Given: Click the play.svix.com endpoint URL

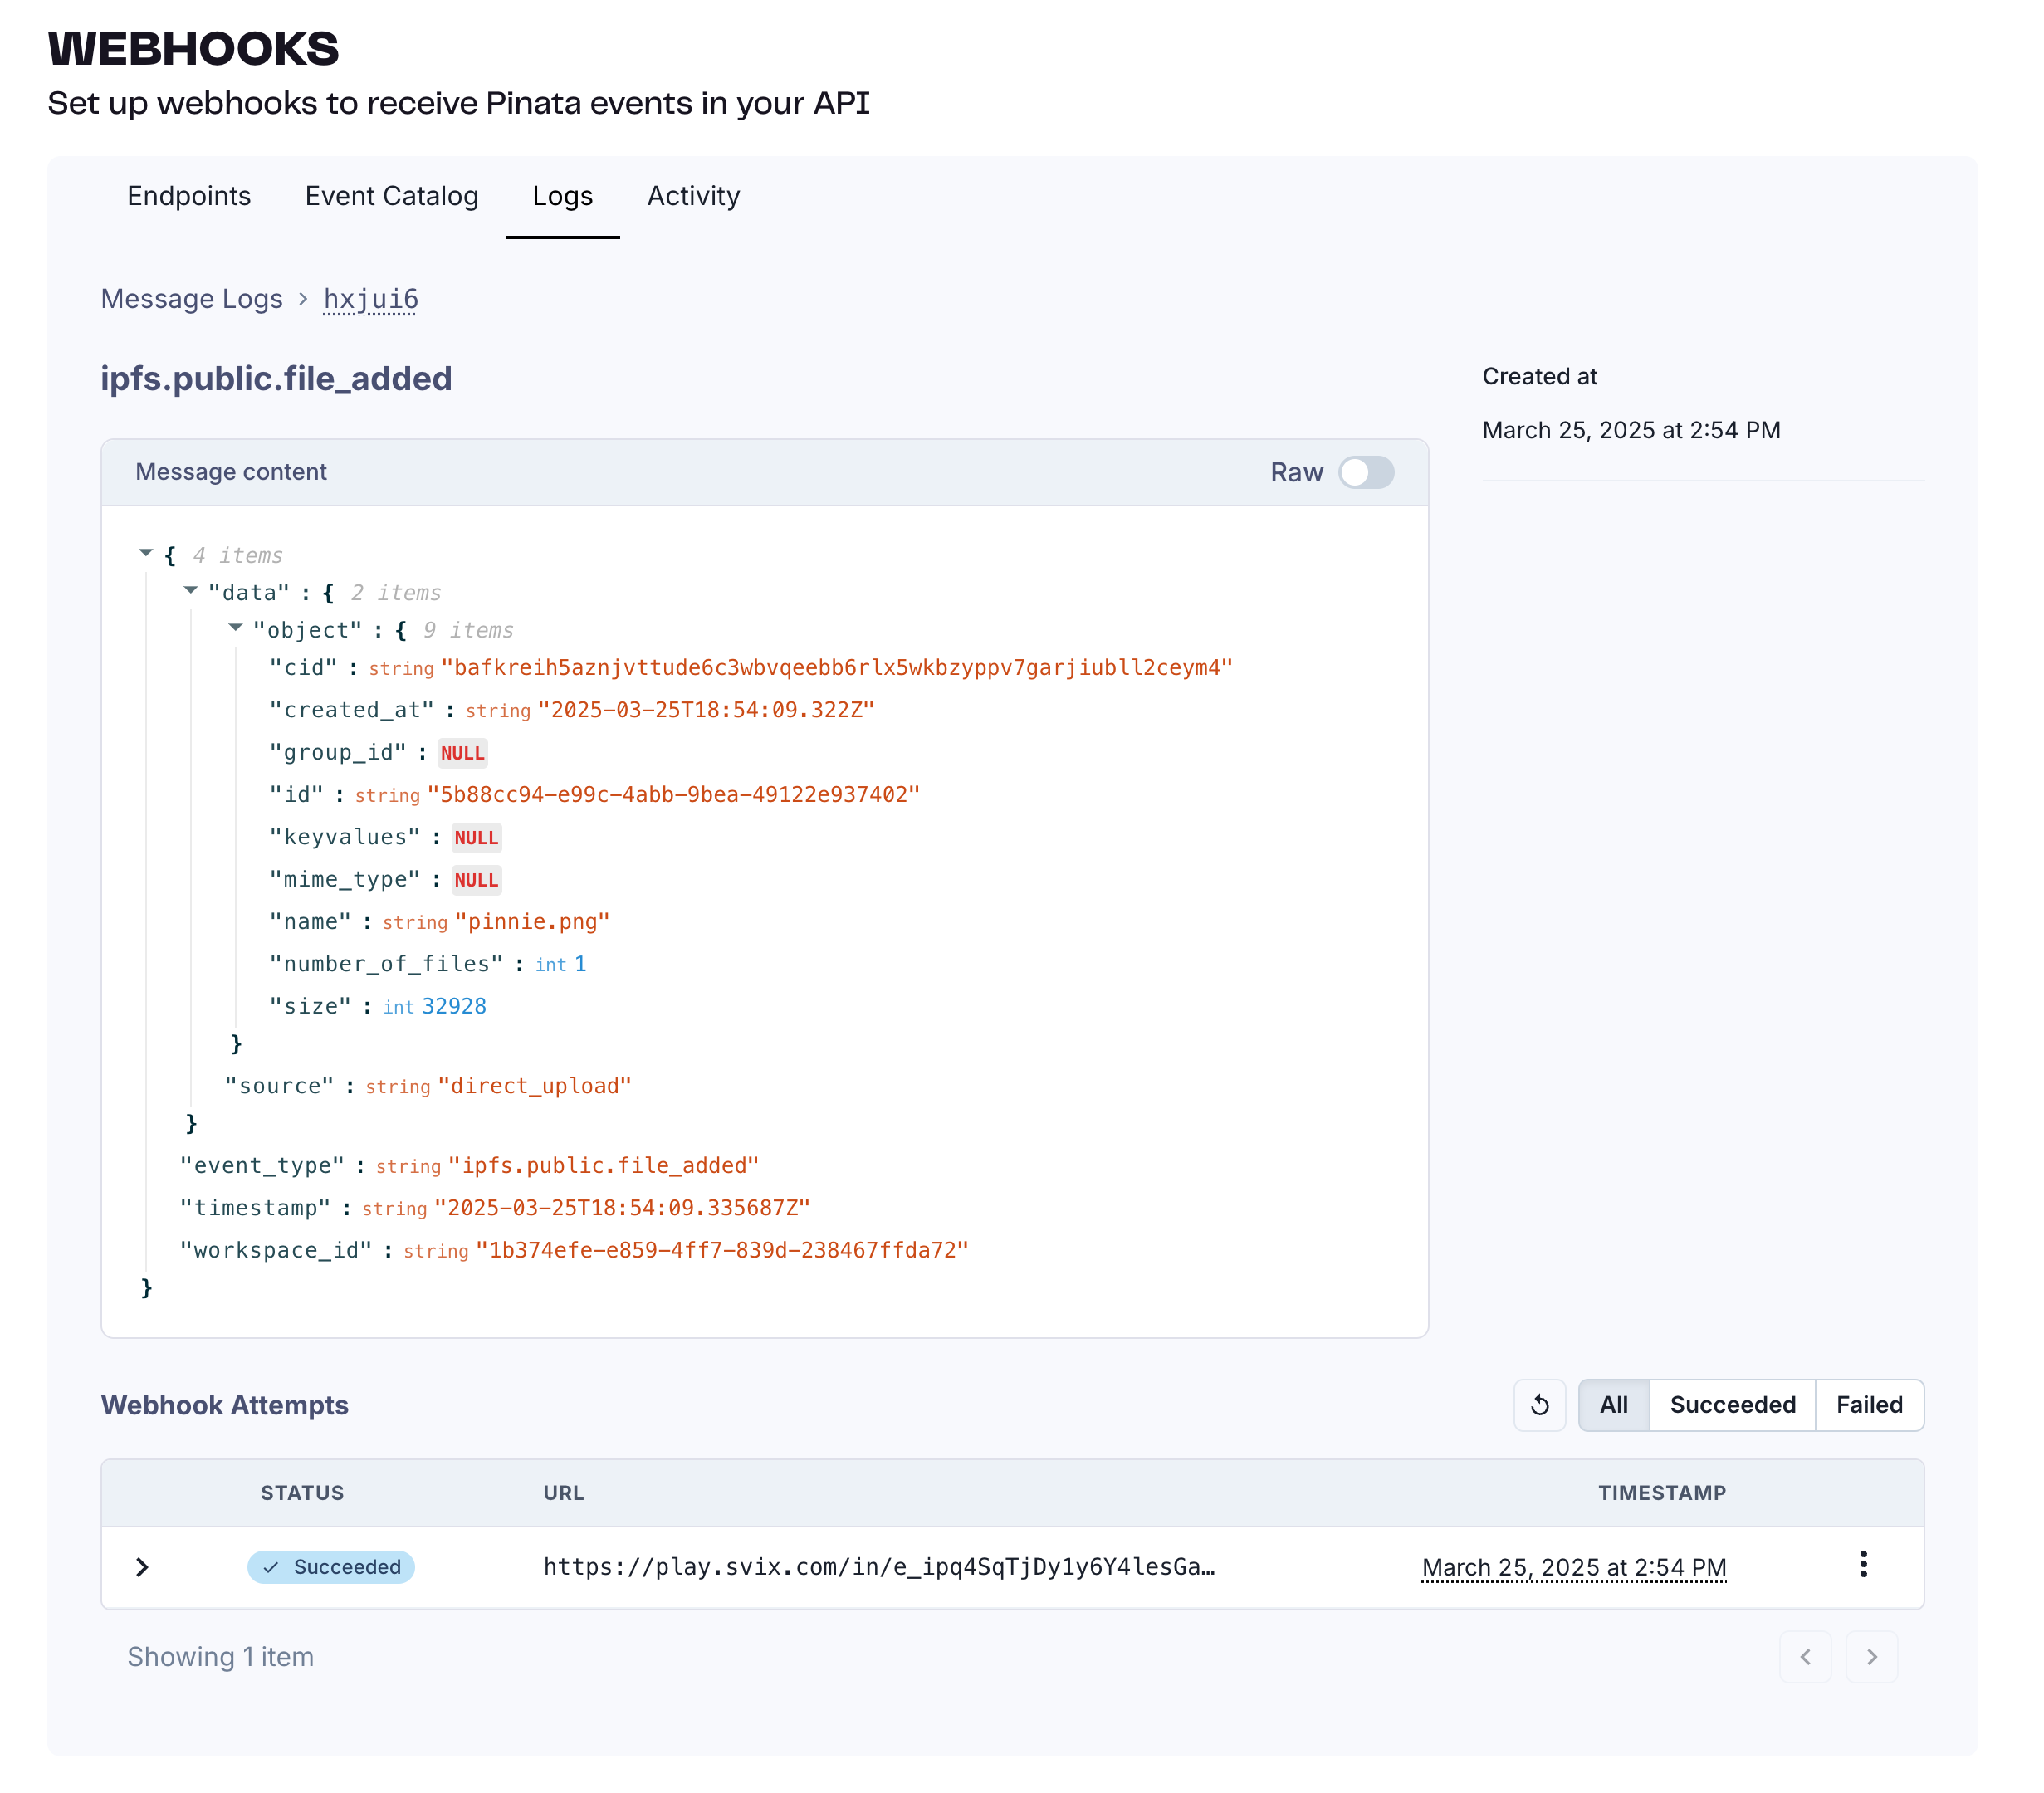Looking at the screenshot, I should [878, 1567].
